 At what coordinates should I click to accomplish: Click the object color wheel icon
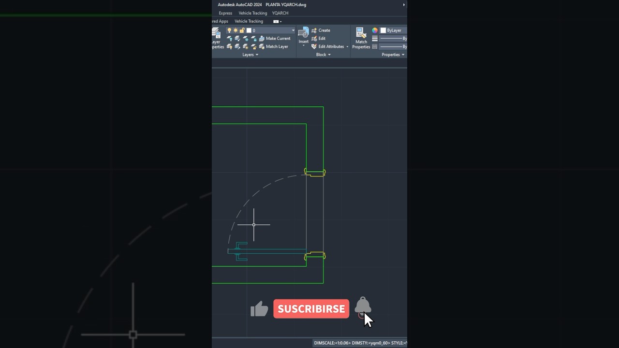tap(375, 30)
